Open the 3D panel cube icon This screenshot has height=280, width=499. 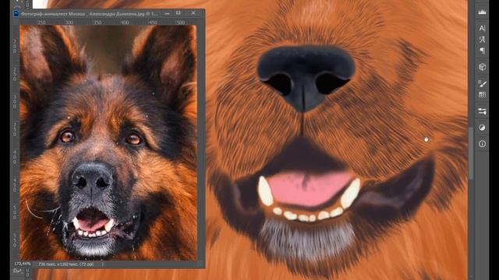(482, 67)
